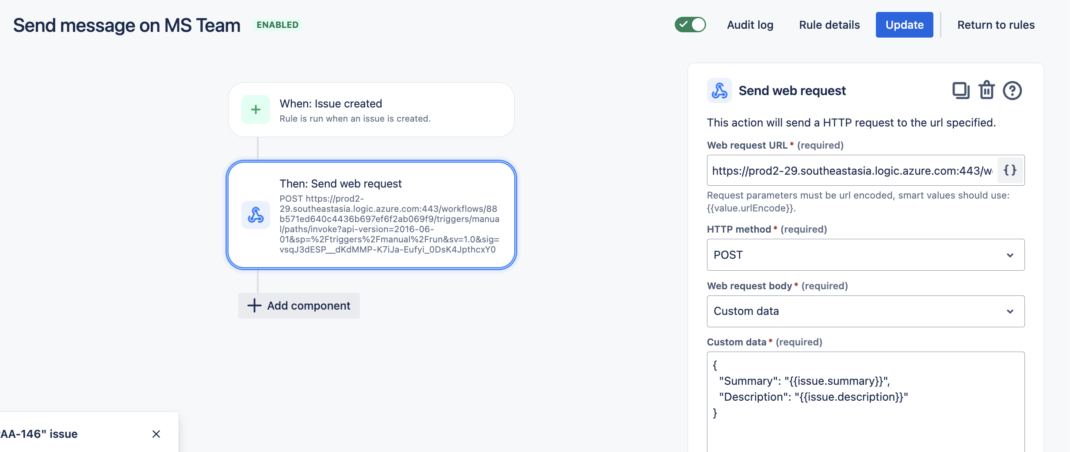View Rule details
The height and width of the screenshot is (452, 1070).
click(x=829, y=25)
